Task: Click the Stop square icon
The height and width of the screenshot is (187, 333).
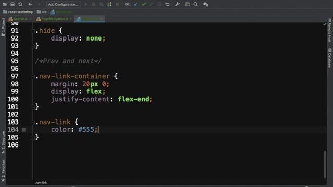Action: tap(117, 4)
